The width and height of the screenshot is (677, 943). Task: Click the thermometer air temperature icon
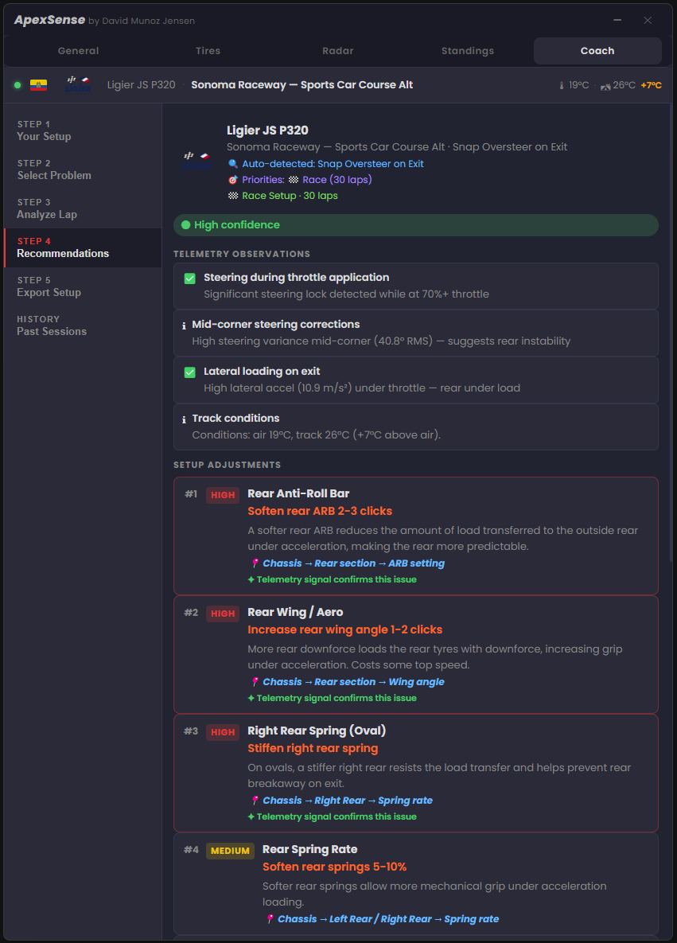[x=562, y=84]
